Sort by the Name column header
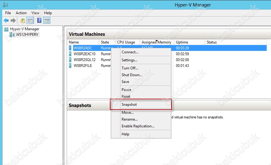This screenshot has height=165, width=271. [83, 42]
